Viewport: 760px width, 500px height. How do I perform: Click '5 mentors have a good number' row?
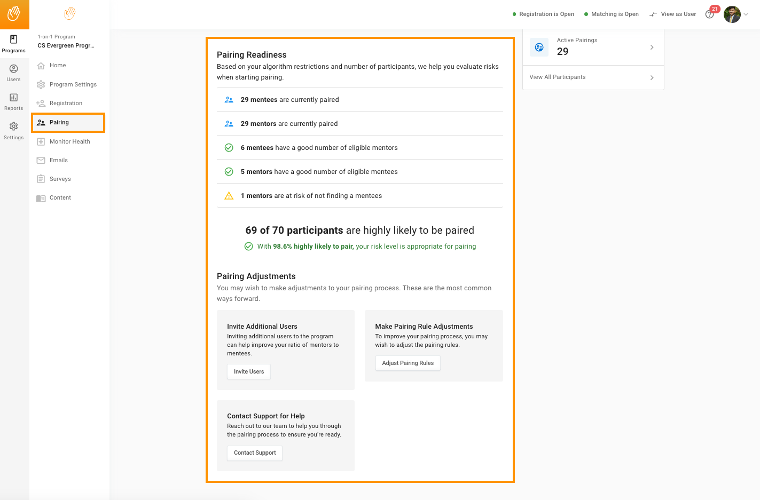coord(360,171)
